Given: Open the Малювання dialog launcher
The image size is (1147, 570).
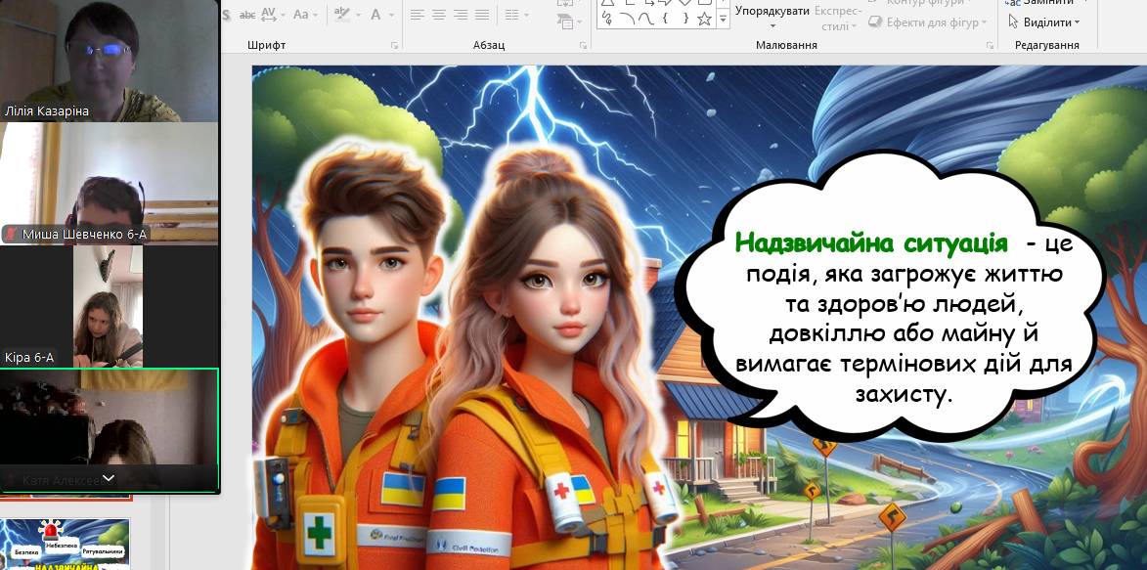Looking at the screenshot, I should (990, 45).
